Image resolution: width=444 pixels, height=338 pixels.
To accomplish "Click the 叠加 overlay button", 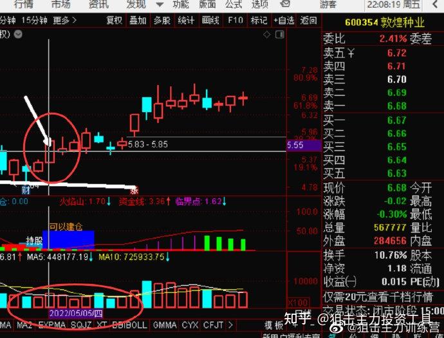I will click(138, 21).
